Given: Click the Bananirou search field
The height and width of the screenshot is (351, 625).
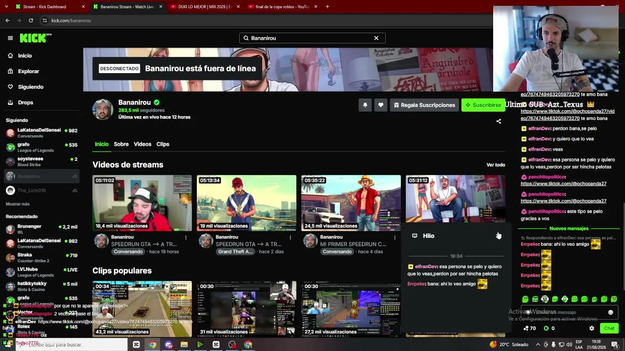Looking at the screenshot, I should (x=312, y=38).
